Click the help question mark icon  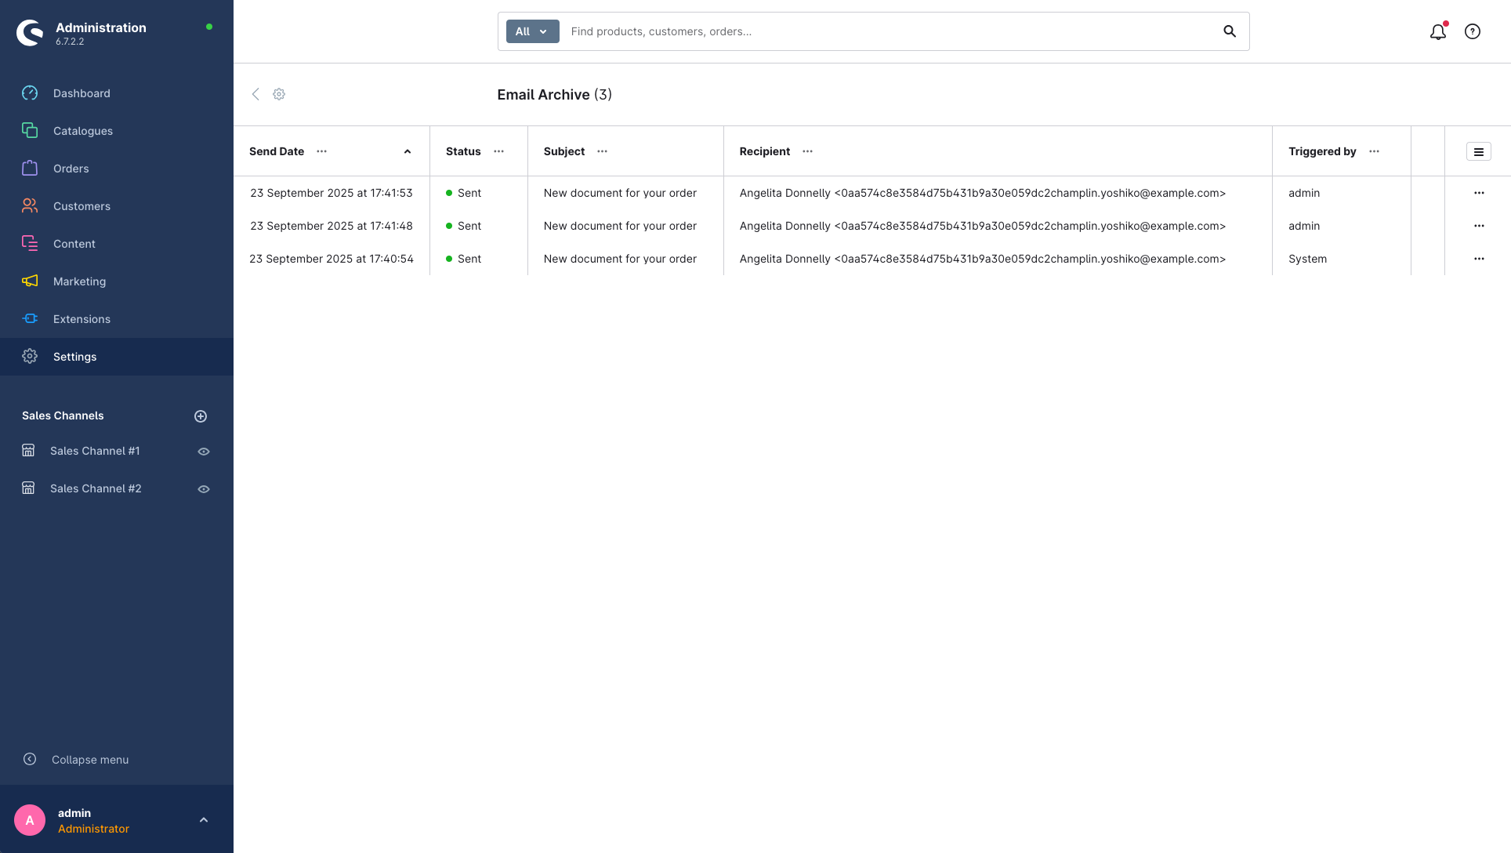pos(1473,32)
